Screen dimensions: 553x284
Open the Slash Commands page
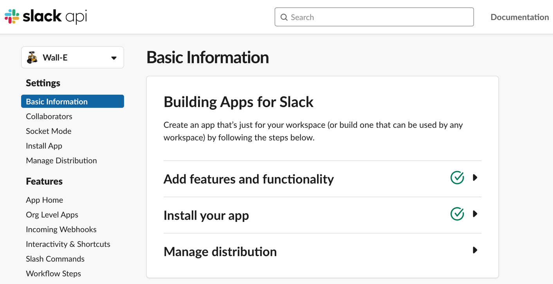coord(55,259)
